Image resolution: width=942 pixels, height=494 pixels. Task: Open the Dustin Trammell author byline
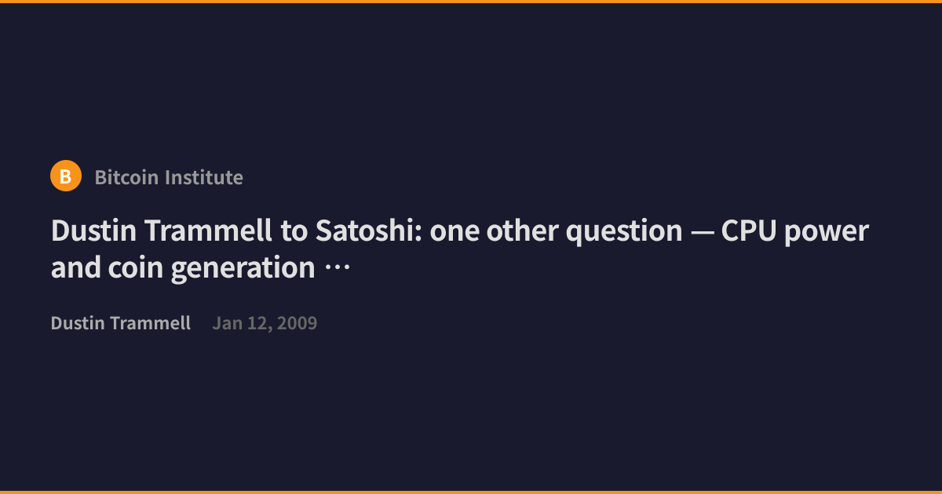(121, 323)
